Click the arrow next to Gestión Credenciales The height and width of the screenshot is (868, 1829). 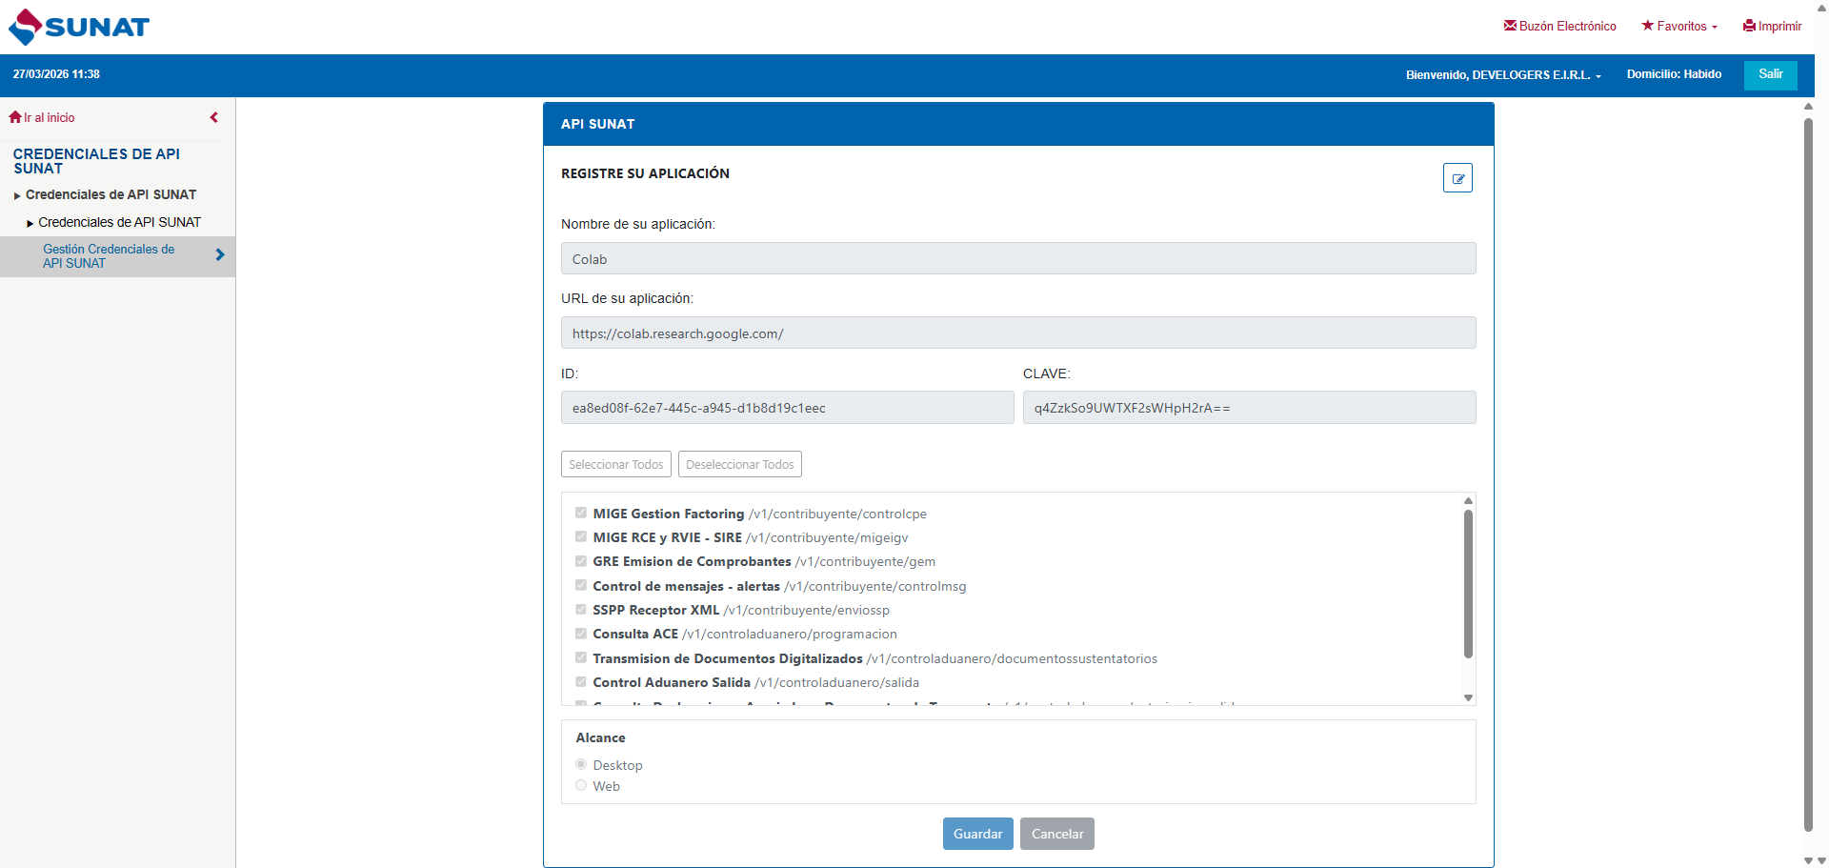(x=220, y=255)
